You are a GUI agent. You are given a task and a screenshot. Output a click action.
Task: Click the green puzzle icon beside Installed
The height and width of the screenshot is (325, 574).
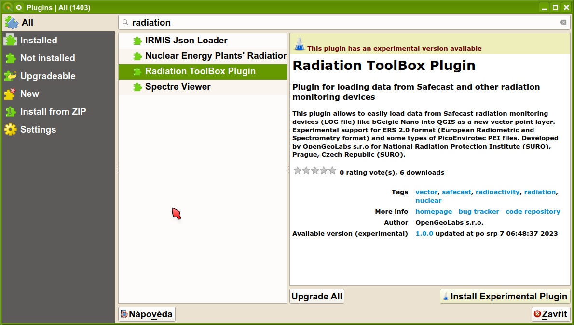tap(11, 40)
